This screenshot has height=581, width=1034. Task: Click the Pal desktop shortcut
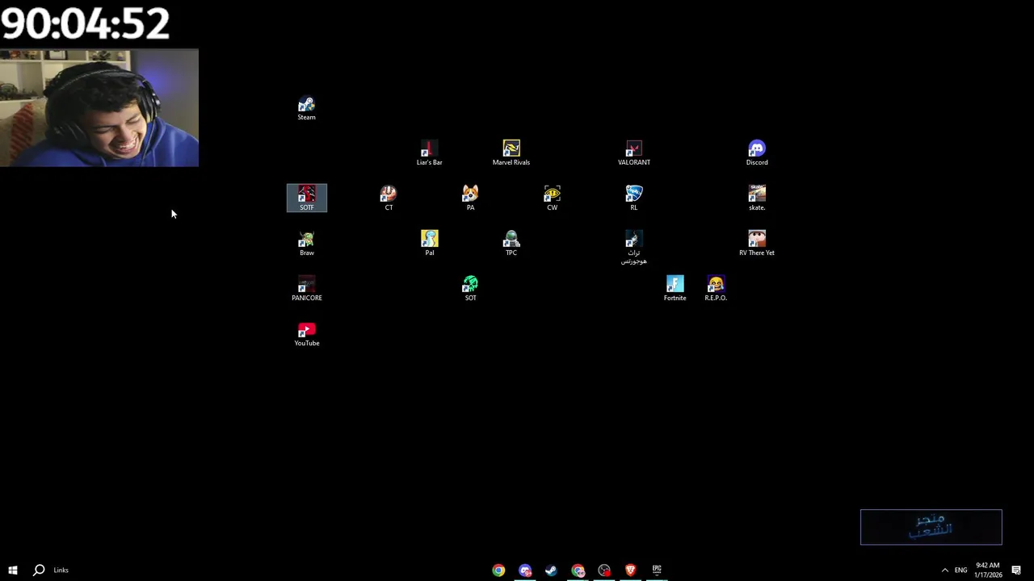pyautogui.click(x=429, y=244)
